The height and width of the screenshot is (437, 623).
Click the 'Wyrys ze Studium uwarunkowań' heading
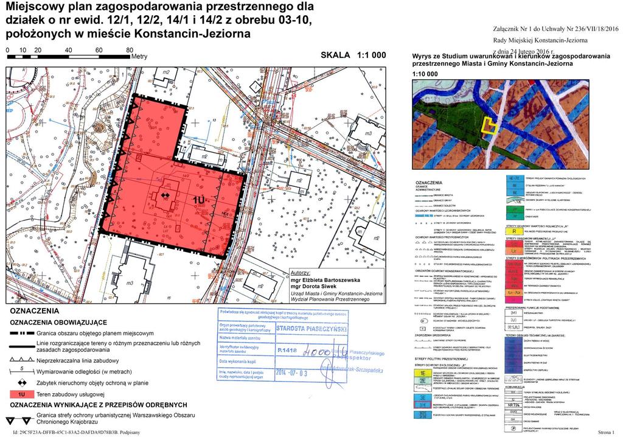511,60
